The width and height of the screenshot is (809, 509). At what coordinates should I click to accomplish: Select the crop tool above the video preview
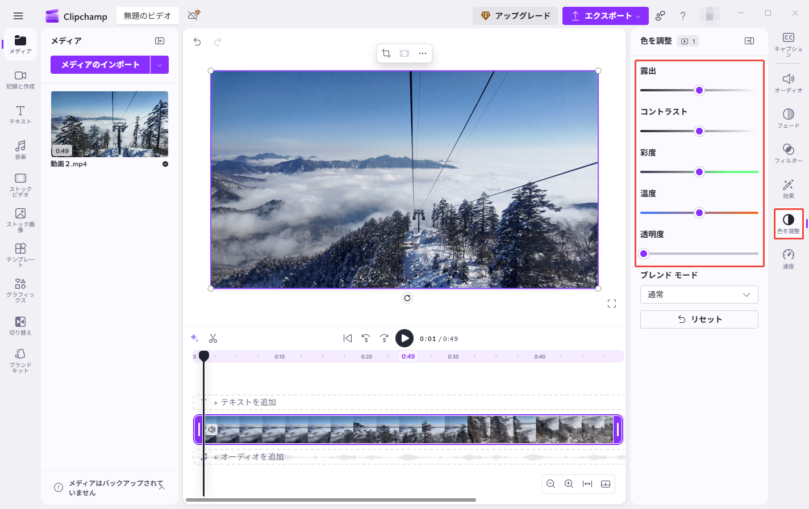[386, 53]
